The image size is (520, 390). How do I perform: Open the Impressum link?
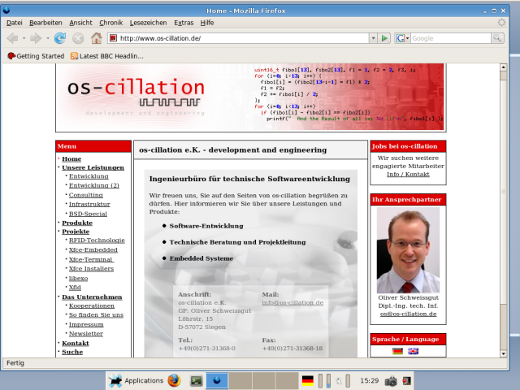(x=86, y=324)
